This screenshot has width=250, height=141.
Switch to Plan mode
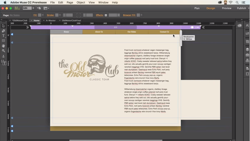click(197, 8)
